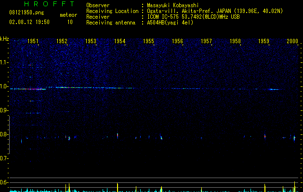Screen dimensions: 303x192
Task: Click the 1.0 kHz axis label
Action: coord(4,86)
